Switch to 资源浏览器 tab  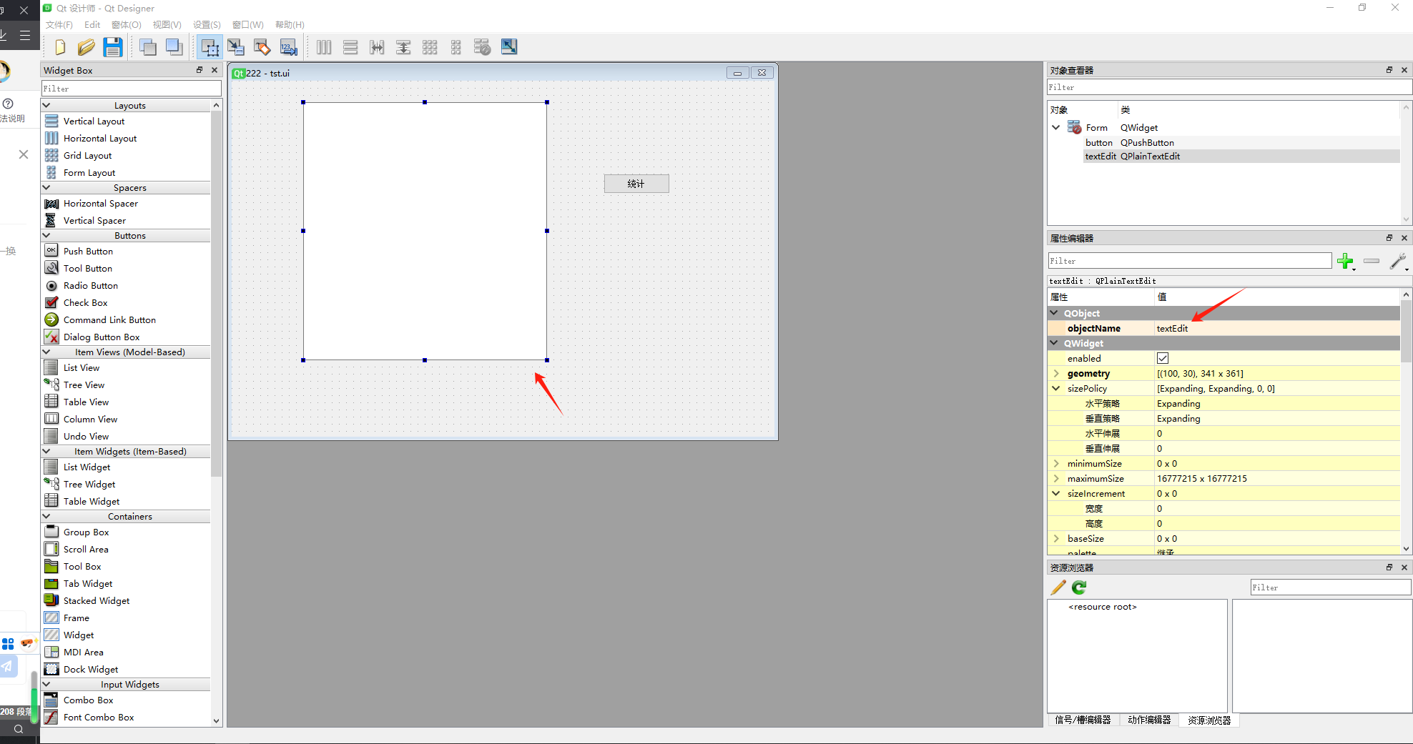(x=1209, y=720)
